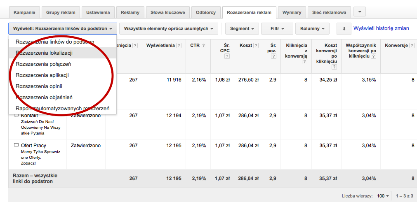The height and width of the screenshot is (202, 417).
Task: Download the report using the download icon
Action: pyautogui.click(x=344, y=29)
